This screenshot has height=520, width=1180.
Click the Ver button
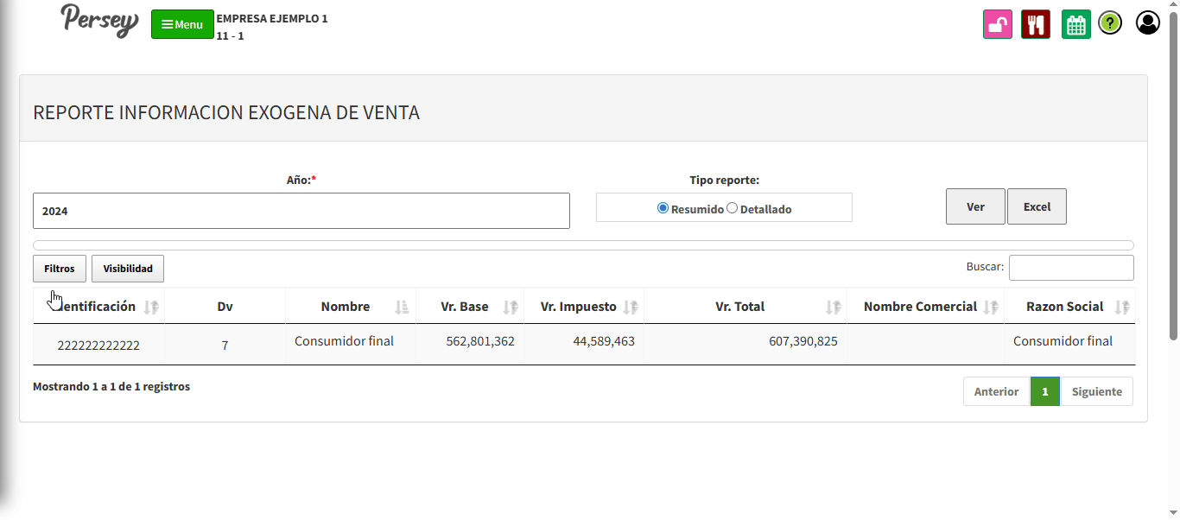975,206
